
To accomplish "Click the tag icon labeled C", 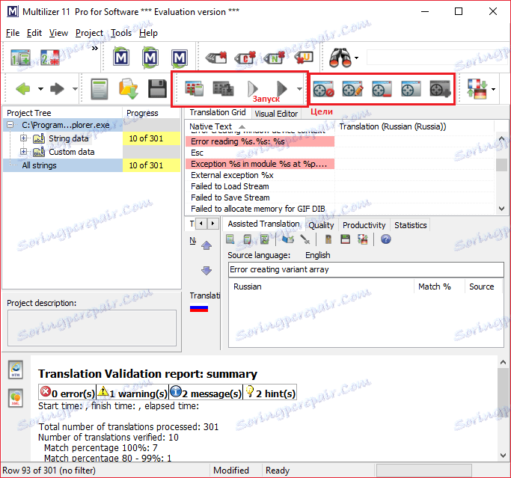I will point(245,58).
